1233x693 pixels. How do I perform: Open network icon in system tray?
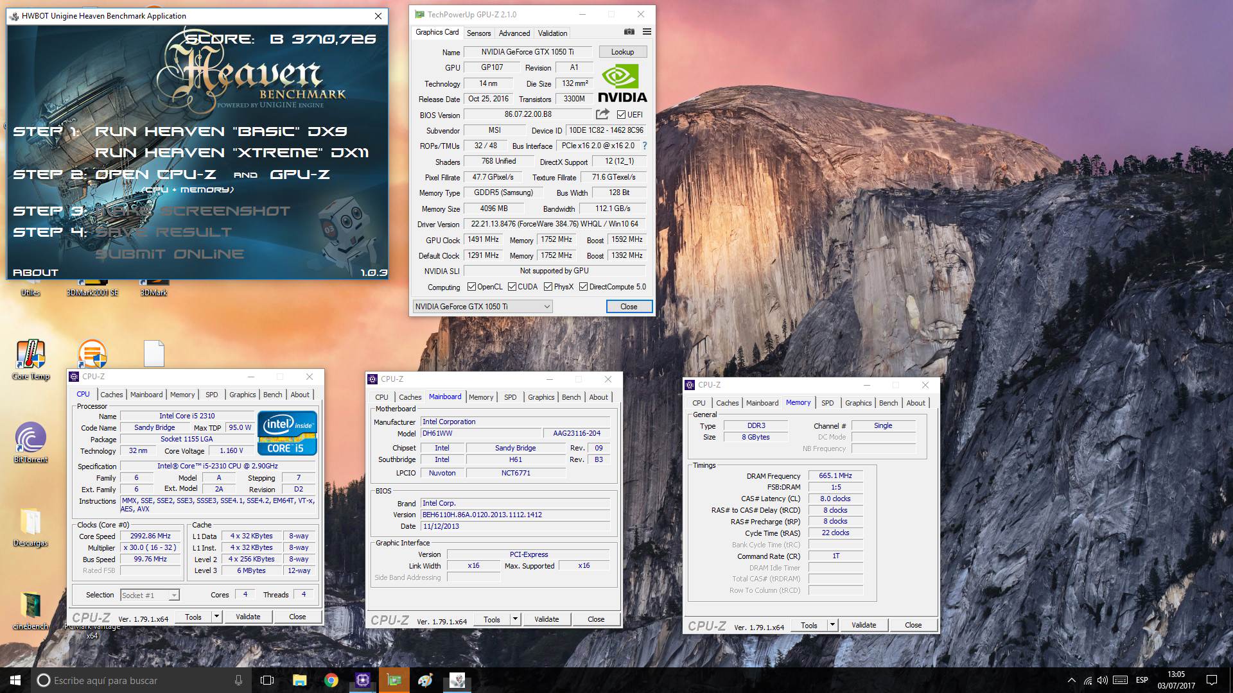(x=1087, y=680)
